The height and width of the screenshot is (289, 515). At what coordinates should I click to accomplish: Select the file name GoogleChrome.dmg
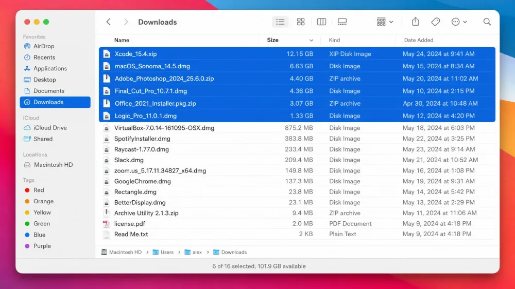pos(143,181)
